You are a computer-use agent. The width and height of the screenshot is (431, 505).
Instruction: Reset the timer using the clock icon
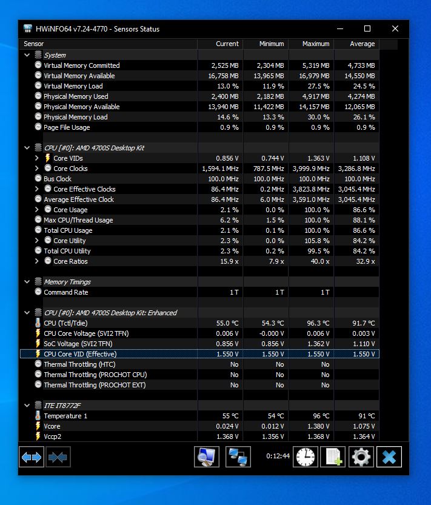pos(306,457)
